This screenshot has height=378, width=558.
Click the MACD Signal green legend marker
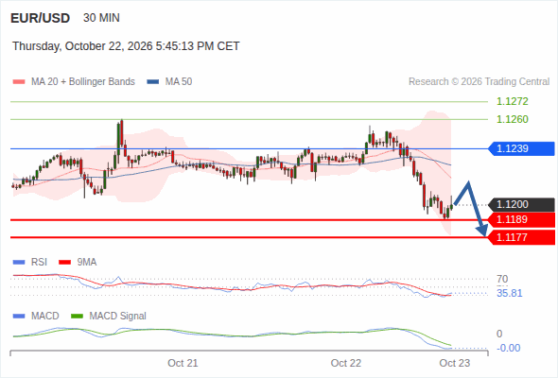click(x=78, y=317)
